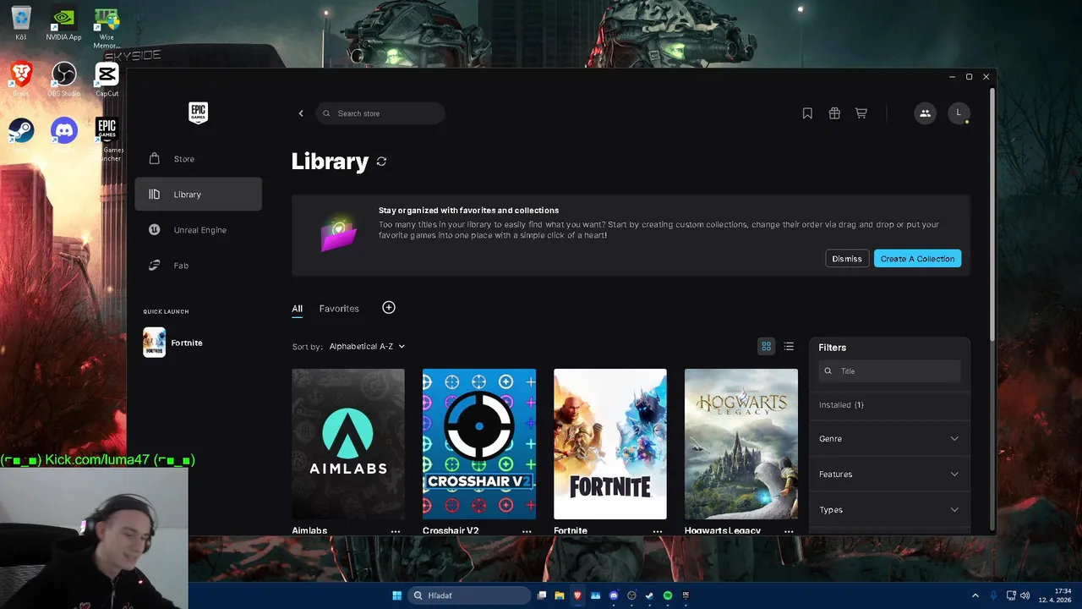Screen dimensions: 1082x609
Task: Go back using the back arrow
Action: (301, 113)
